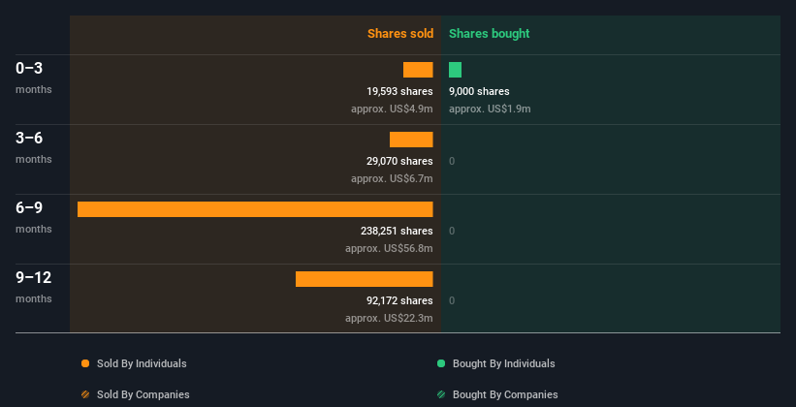
Task: Click the 19,593 shares value label
Action: [400, 91]
